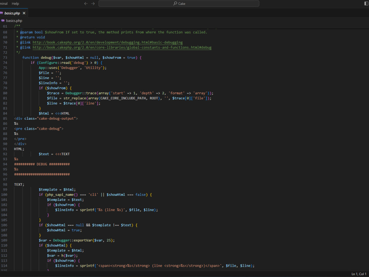Viewport: 369px width, 277px height.
Task: Click the Ln 1, Col 1 status
Action: pos(359,274)
